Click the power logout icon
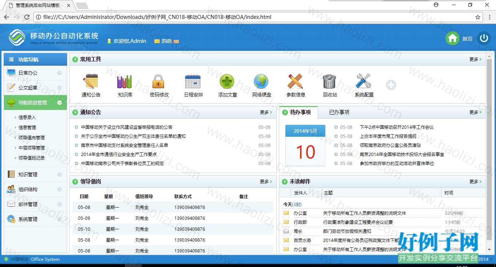Image resolution: width=496 pixels, height=267 pixels. click(484, 38)
